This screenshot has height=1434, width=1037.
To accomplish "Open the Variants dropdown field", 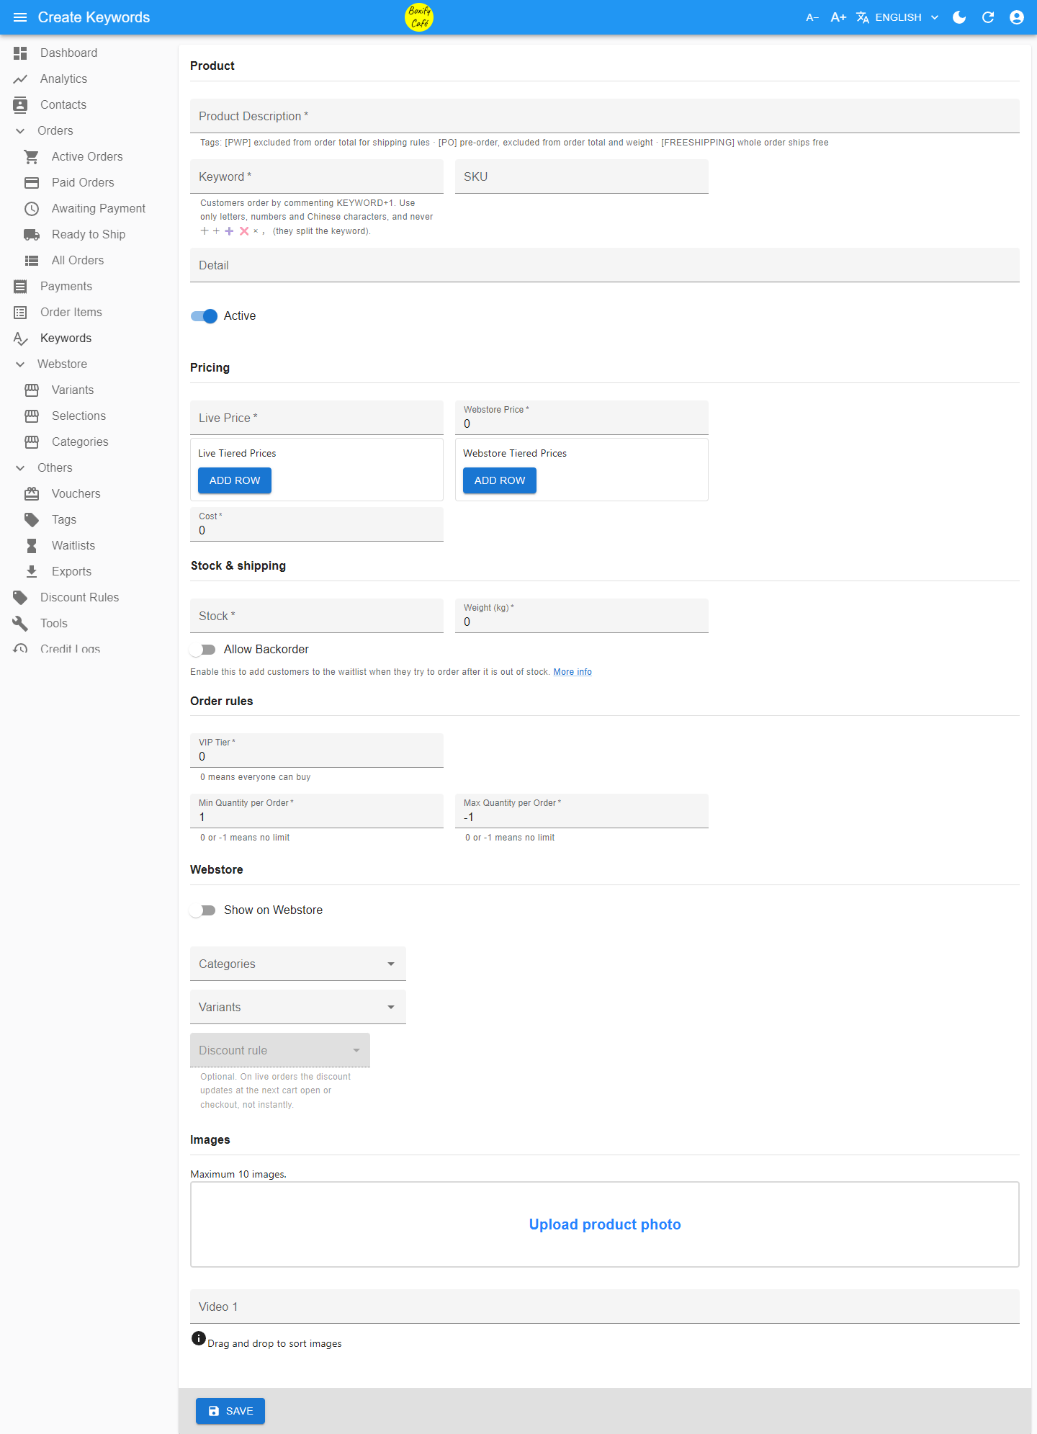I will click(298, 1007).
